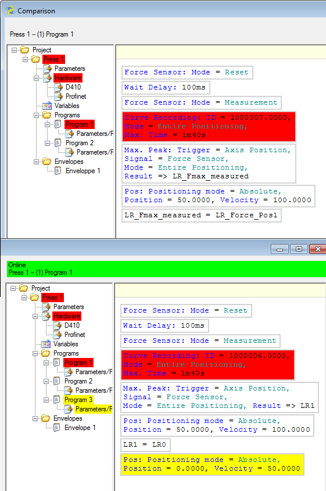
Task: Select red Press 1 in upper tree
Action: click(53, 59)
